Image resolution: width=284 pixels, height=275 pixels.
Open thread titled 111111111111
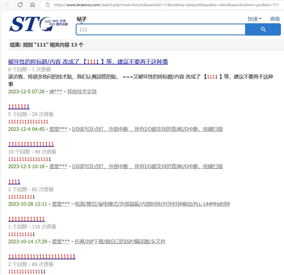point(26,219)
